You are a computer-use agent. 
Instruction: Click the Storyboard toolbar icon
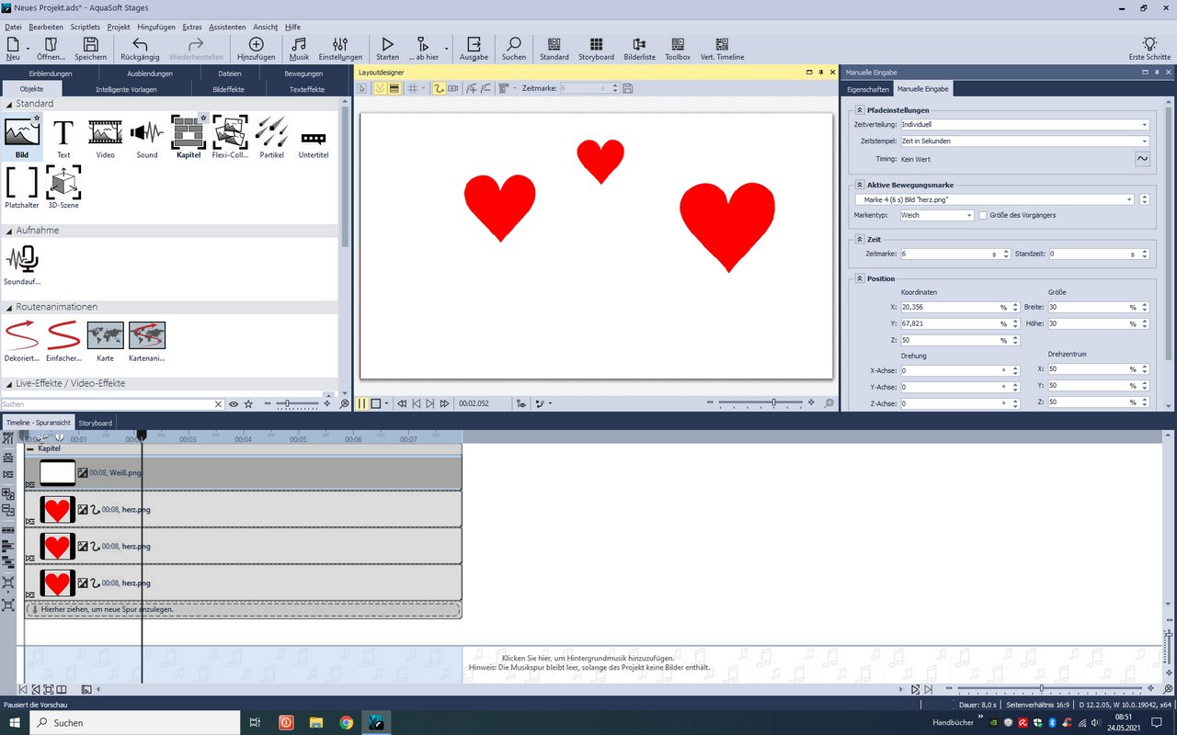596,49
